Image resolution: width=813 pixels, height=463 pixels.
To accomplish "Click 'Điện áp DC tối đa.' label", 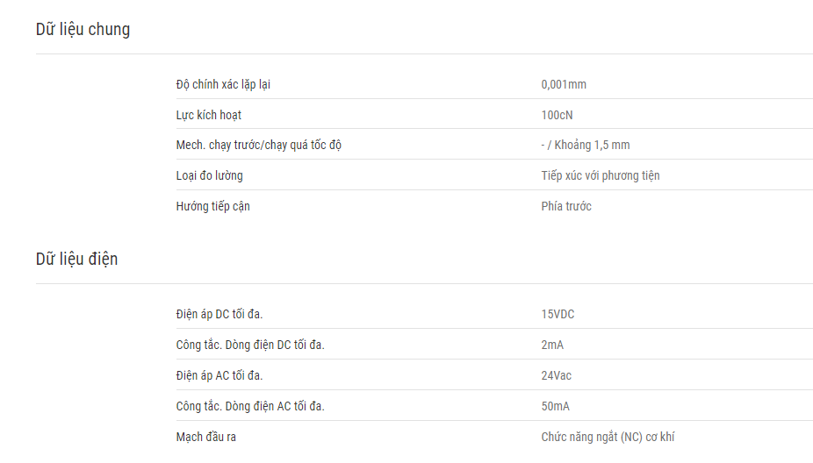I will click(x=219, y=314).
